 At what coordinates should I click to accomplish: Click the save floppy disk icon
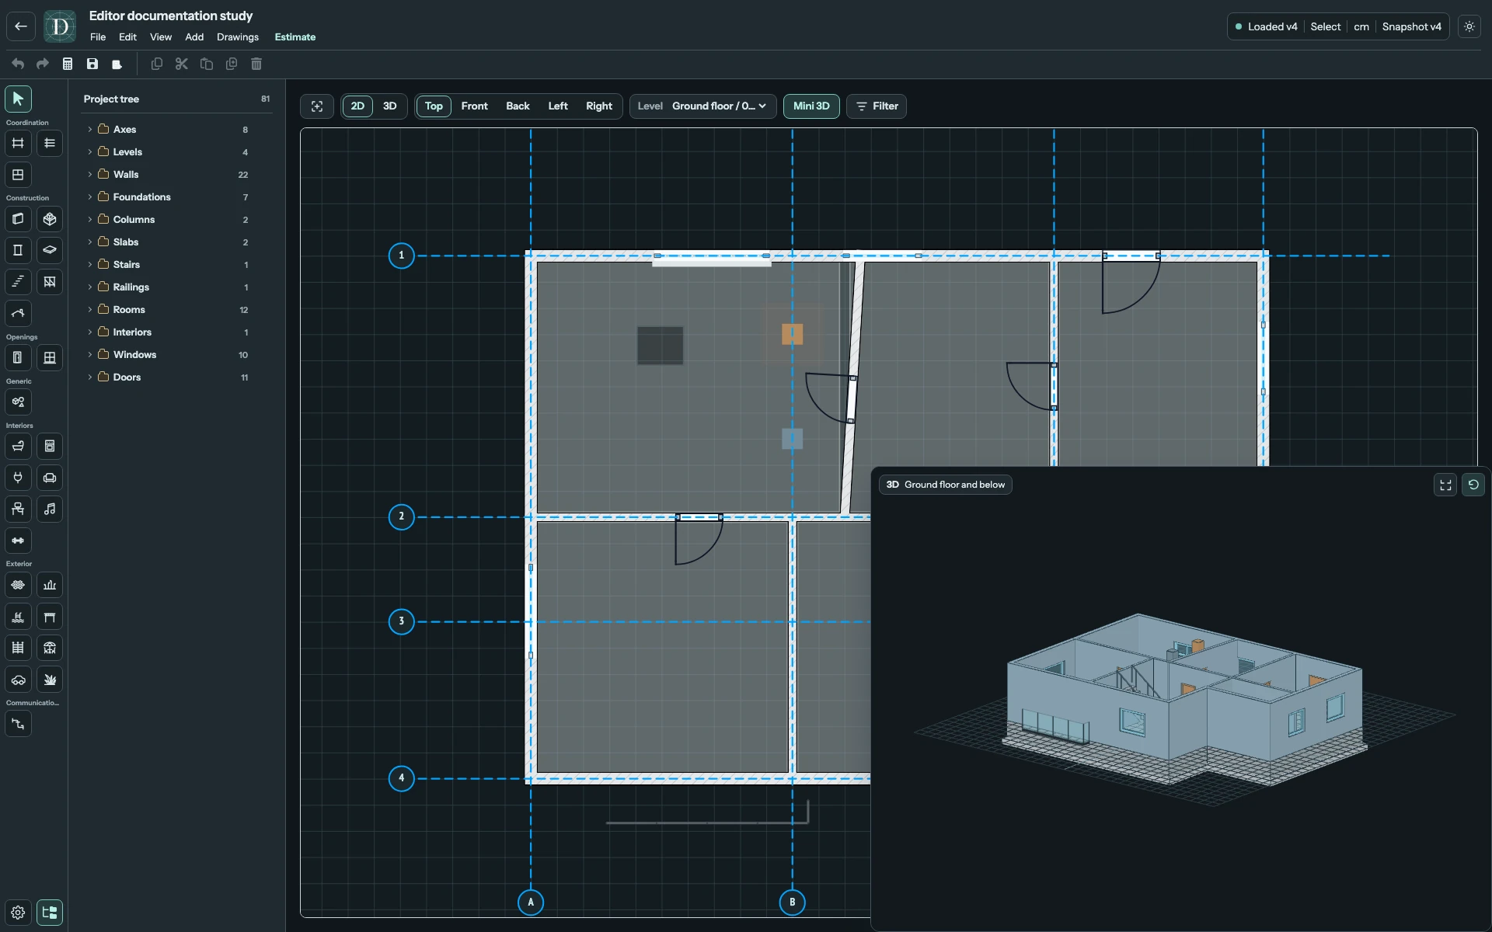tap(92, 64)
